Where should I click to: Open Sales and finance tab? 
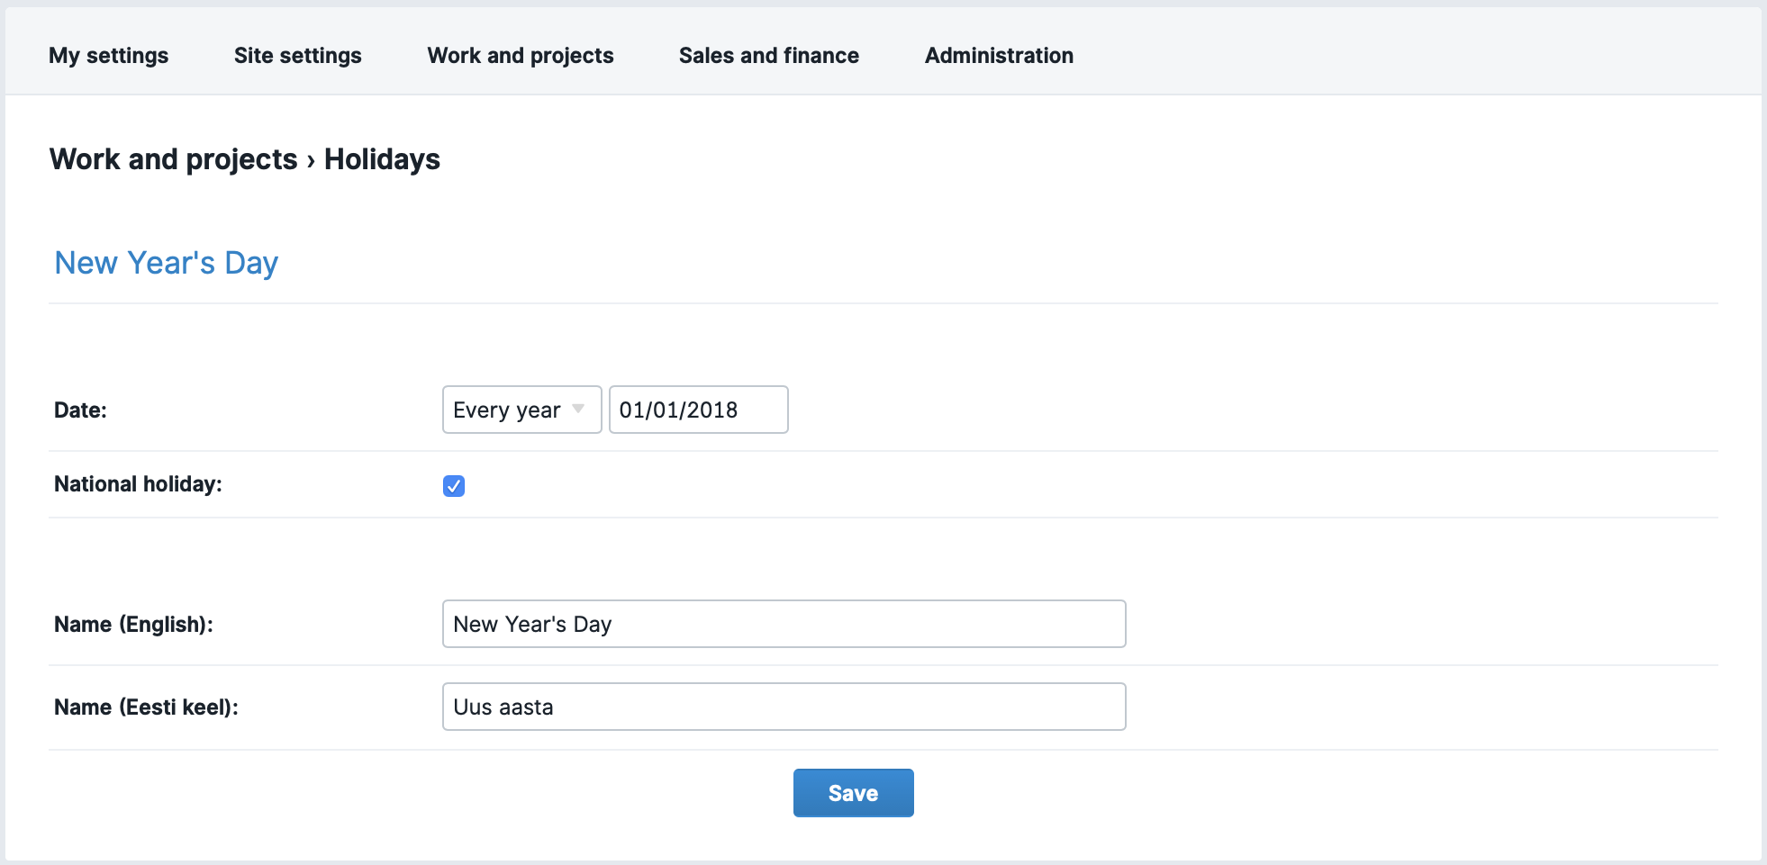tap(769, 56)
